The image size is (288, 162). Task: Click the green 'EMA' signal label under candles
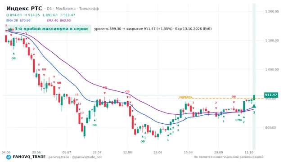(x=238, y=120)
